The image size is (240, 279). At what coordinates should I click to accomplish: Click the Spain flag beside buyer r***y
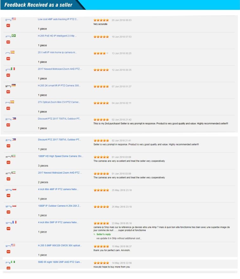[13, 52]
